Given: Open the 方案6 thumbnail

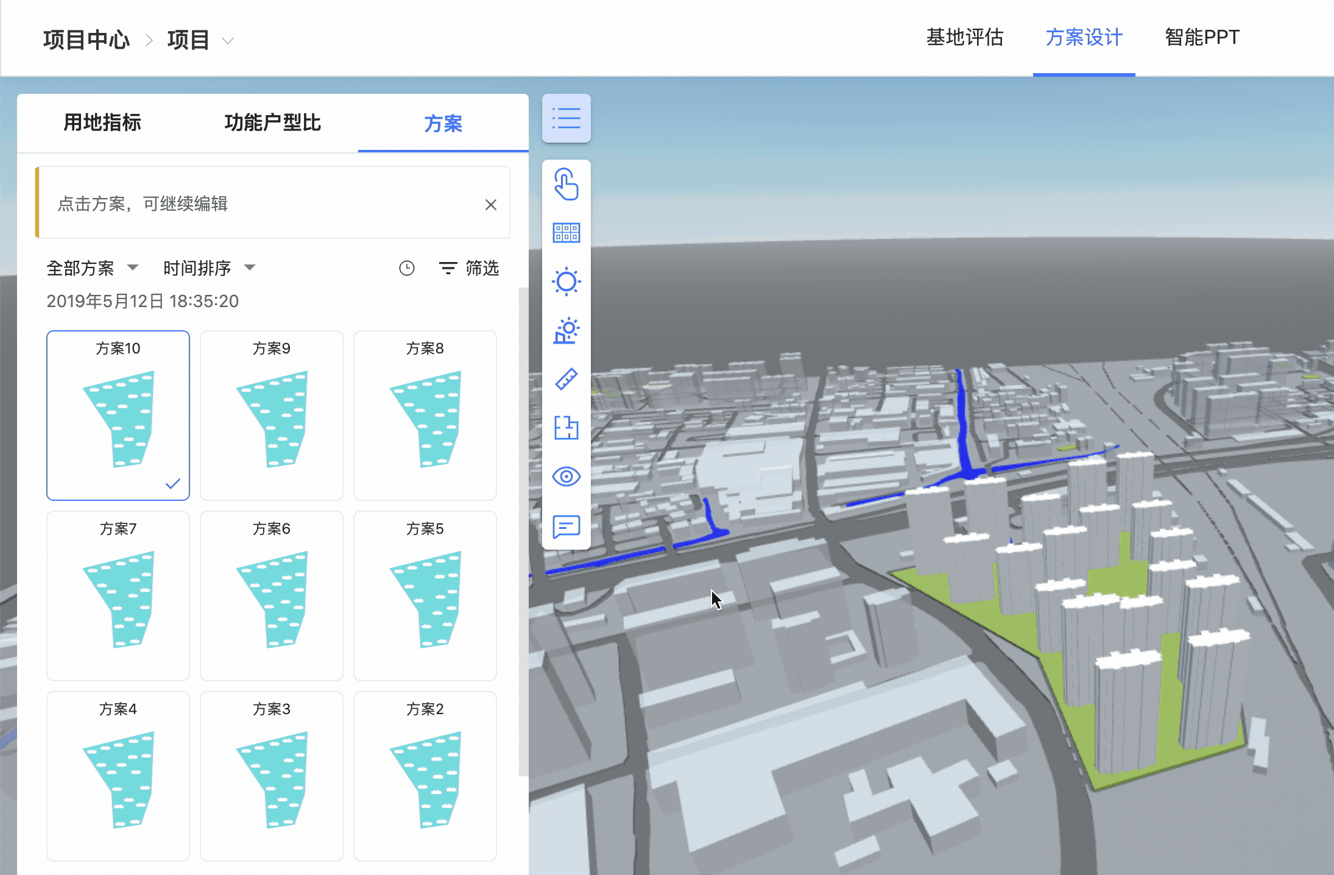Looking at the screenshot, I should (272, 596).
